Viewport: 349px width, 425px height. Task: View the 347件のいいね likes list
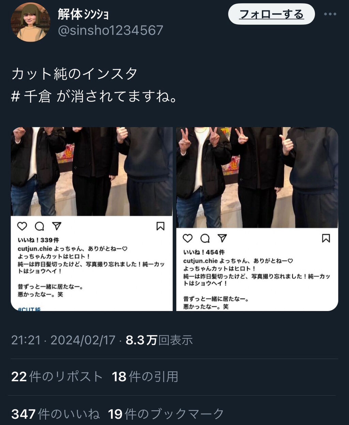(x=56, y=414)
